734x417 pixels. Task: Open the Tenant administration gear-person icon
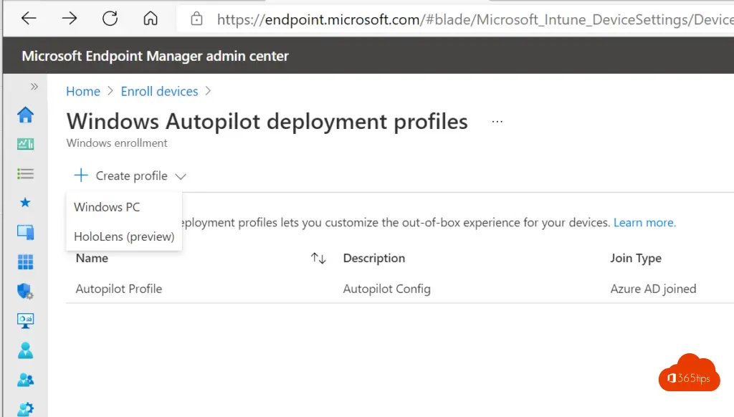[25, 409]
